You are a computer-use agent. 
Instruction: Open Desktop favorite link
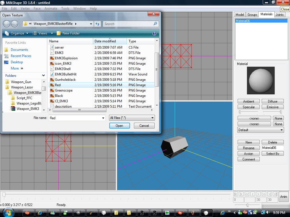17,62
